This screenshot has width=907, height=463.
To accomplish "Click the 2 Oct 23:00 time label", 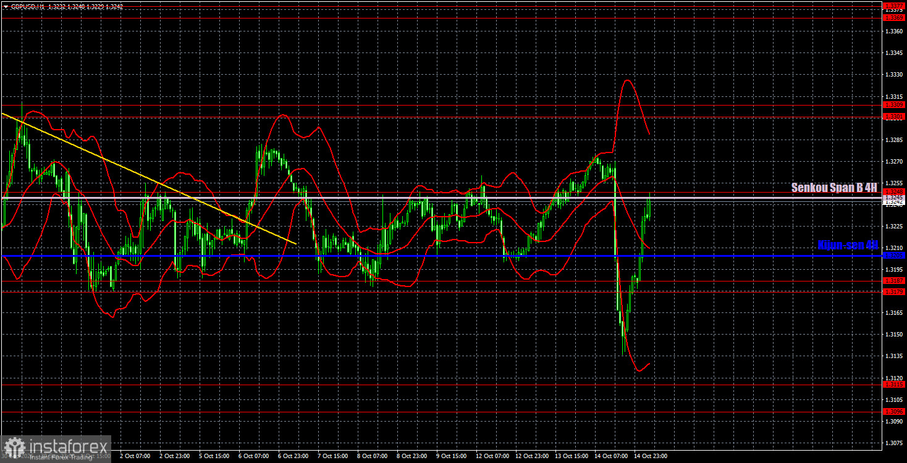I will point(174,456).
